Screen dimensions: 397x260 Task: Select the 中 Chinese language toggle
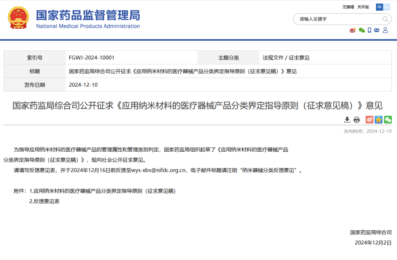click(379, 7)
